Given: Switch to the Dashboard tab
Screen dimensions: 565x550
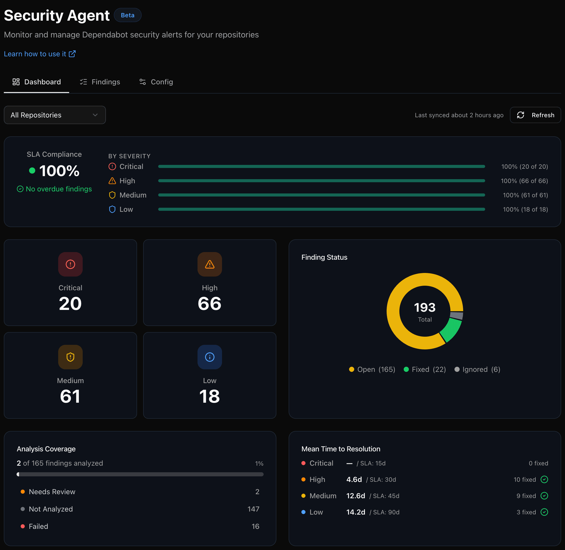Looking at the screenshot, I should pyautogui.click(x=36, y=82).
